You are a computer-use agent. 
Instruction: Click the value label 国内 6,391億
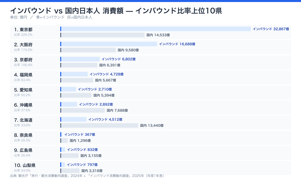coord(110,65)
